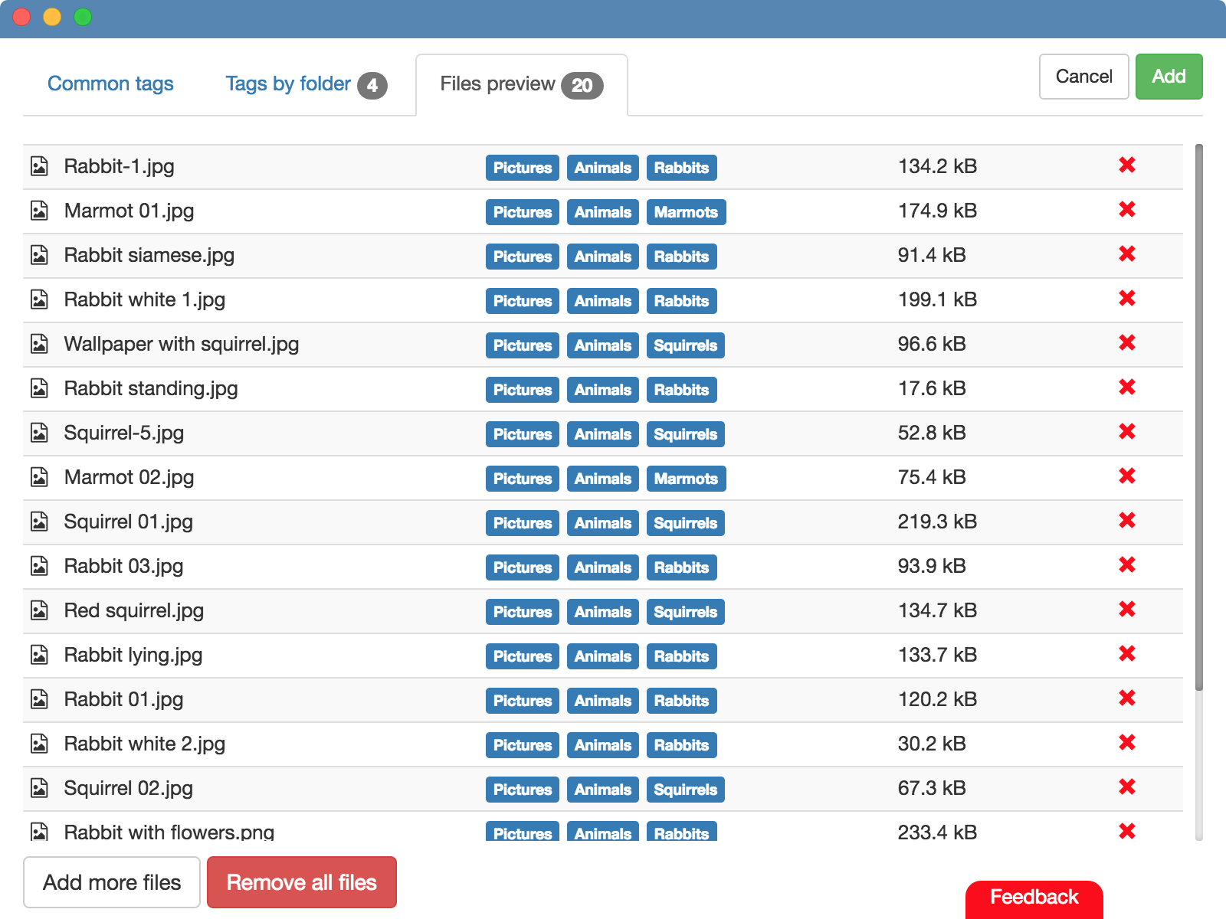Open the Tags by folder tab
Screen dimensions: 1226x919
[287, 84]
